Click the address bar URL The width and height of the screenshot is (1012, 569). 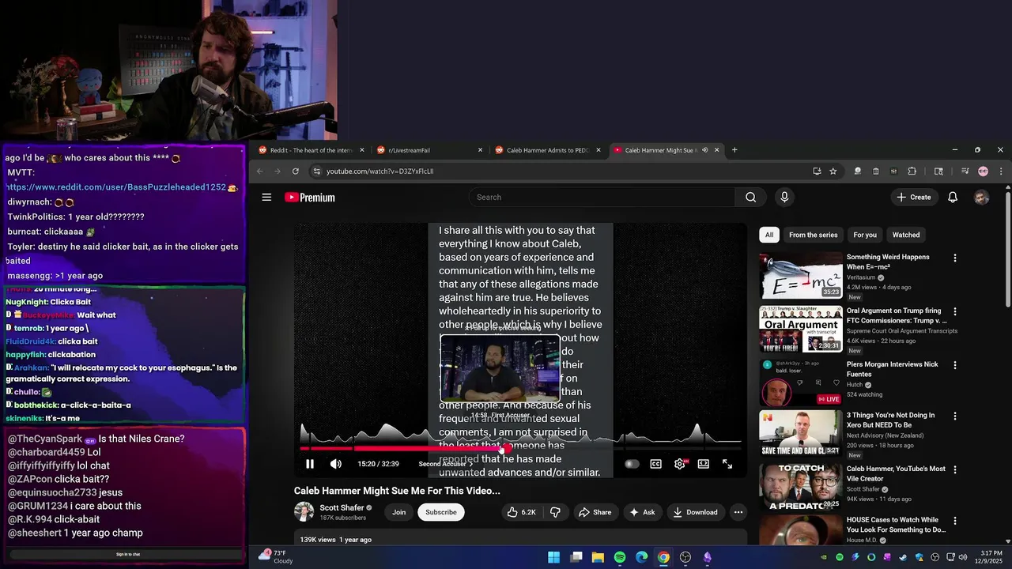(380, 171)
